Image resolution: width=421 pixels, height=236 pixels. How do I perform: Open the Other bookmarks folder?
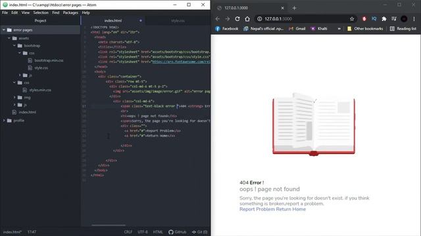coord(365,29)
